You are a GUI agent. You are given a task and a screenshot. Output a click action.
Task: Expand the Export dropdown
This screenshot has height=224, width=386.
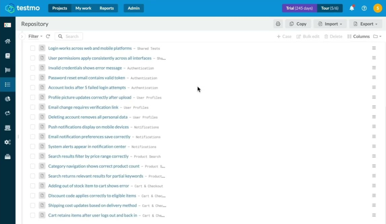tap(365, 24)
